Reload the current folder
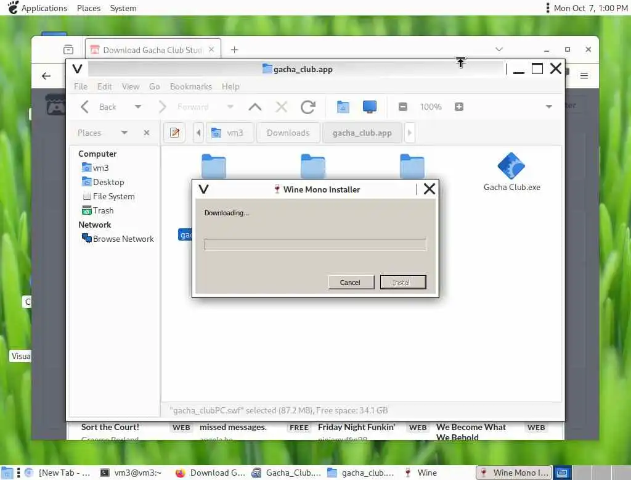This screenshot has width=631, height=480. click(308, 107)
